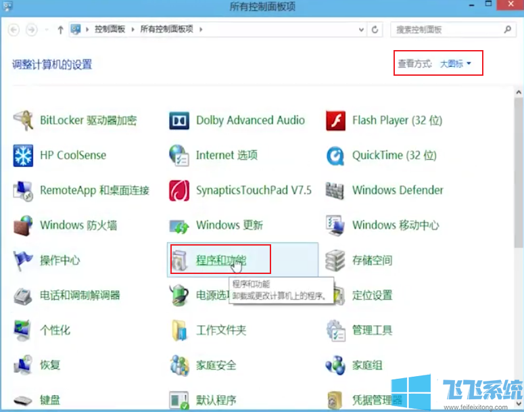Open the 默认程序 icon
Viewport: 524px width, 412px height.
(x=179, y=400)
